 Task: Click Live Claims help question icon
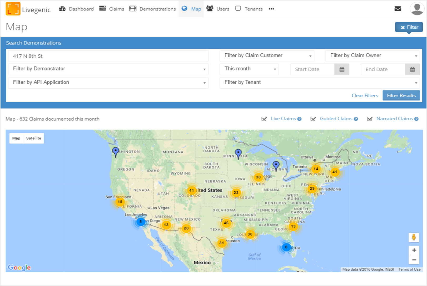click(299, 119)
